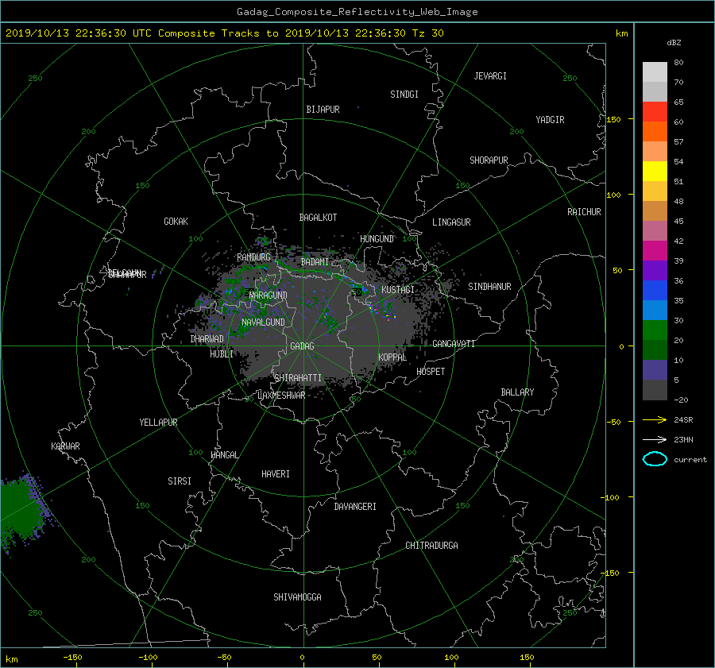715x668 pixels.
Task: Click the SHIVAMOGGA city label
Action: 297,597
